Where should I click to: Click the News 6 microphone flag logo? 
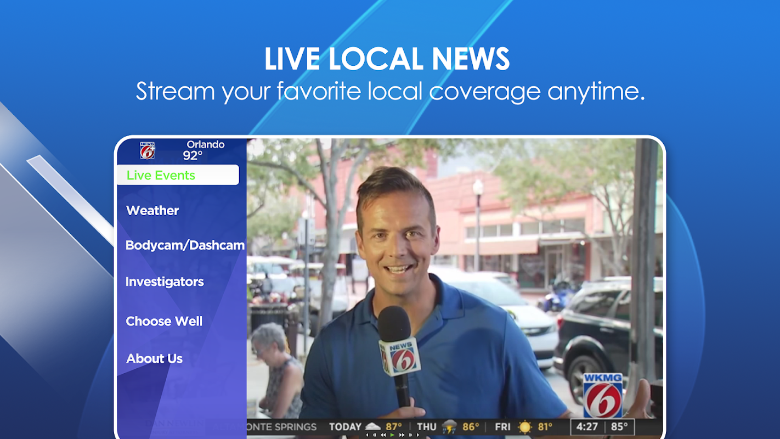tap(400, 356)
